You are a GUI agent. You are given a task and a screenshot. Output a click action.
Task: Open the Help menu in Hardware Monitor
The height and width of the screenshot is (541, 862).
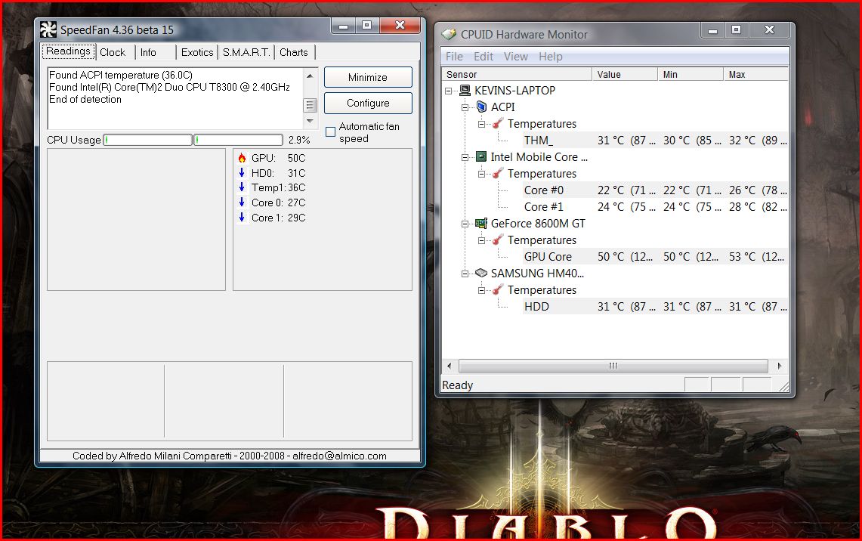[x=550, y=57]
